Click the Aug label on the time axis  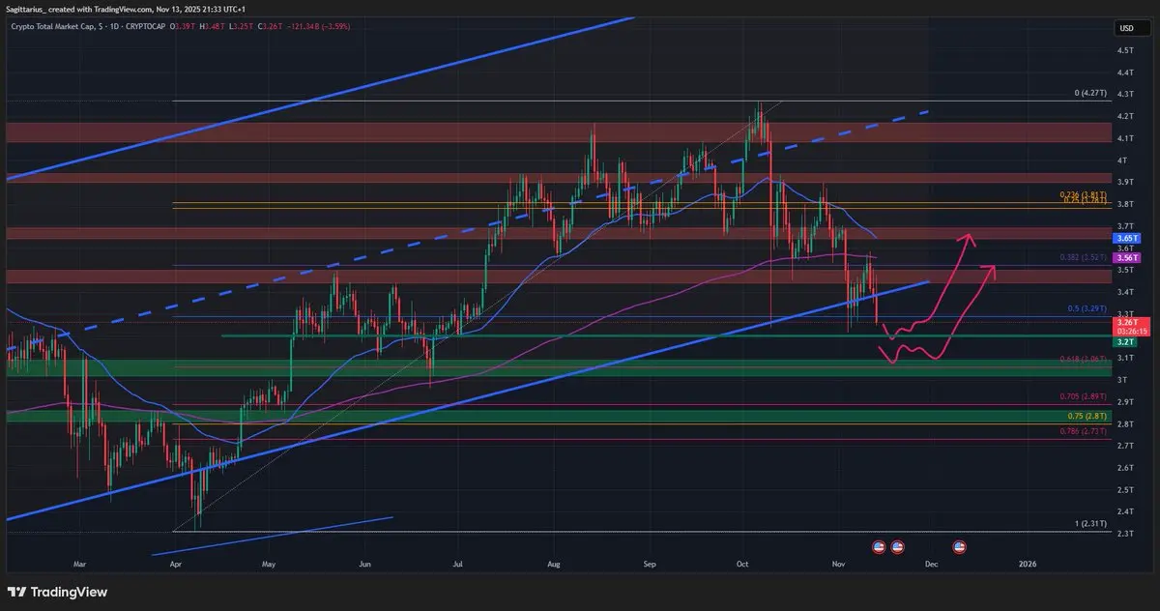554,562
